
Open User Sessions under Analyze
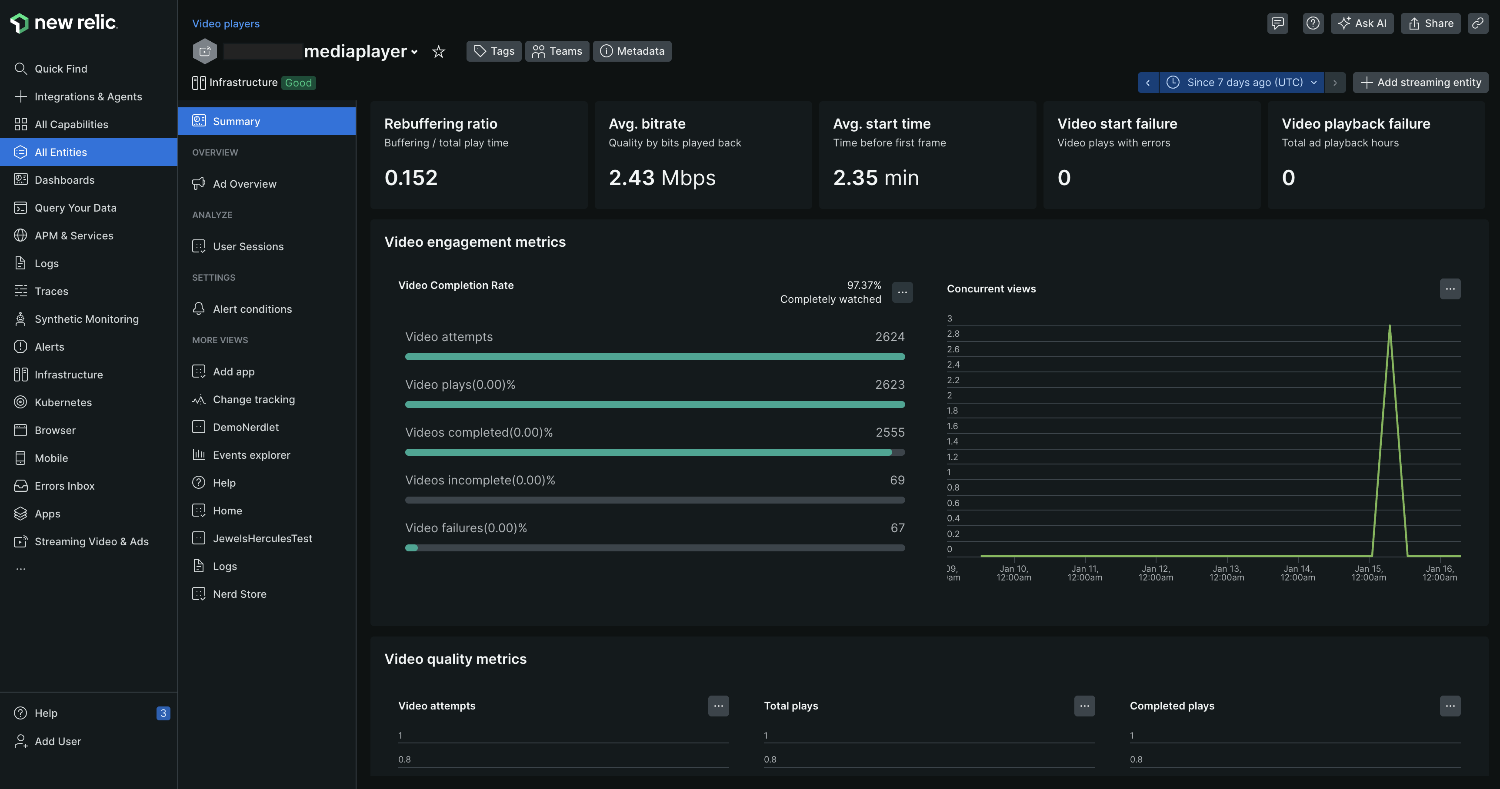[247, 246]
